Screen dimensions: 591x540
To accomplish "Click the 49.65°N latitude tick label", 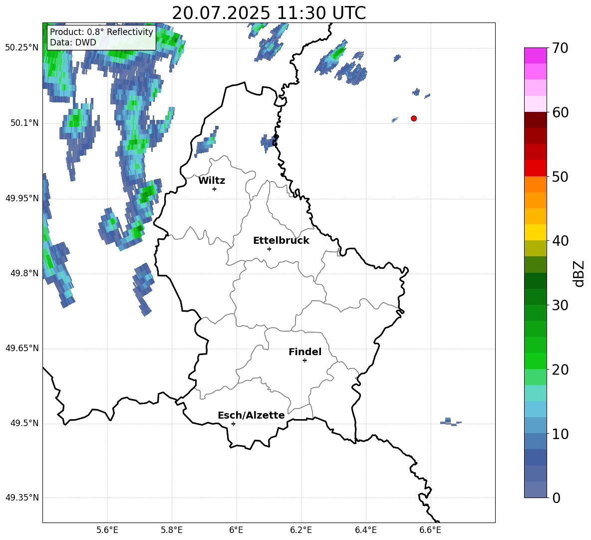I will (22, 348).
